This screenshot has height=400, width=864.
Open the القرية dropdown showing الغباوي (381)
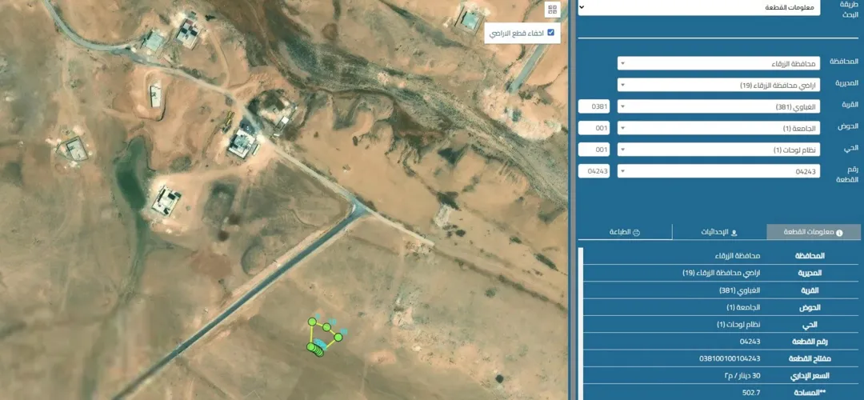tap(718, 106)
